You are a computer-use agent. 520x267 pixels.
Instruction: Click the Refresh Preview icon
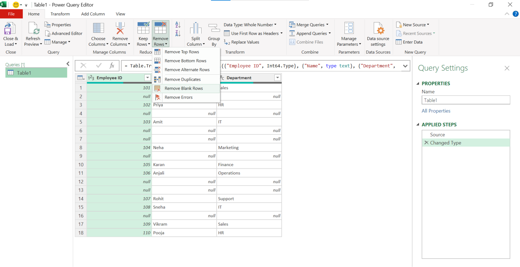[x=33, y=28]
